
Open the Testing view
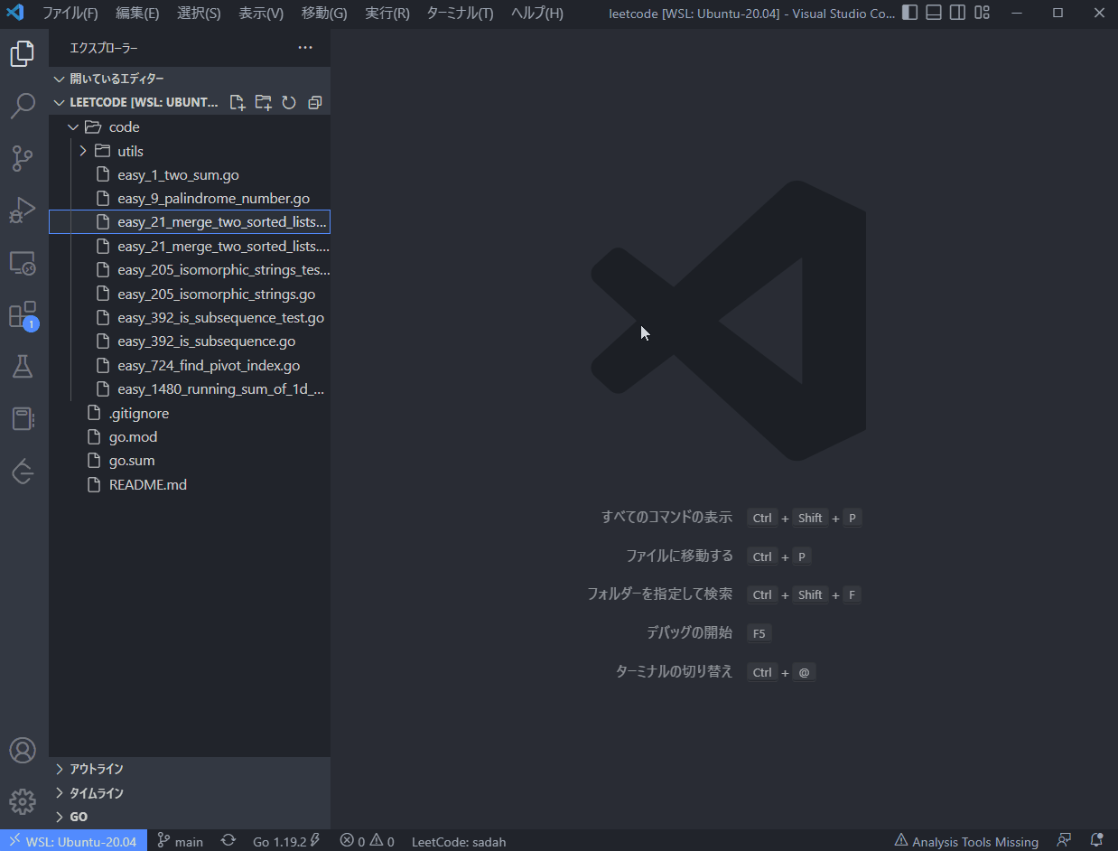[x=23, y=366]
